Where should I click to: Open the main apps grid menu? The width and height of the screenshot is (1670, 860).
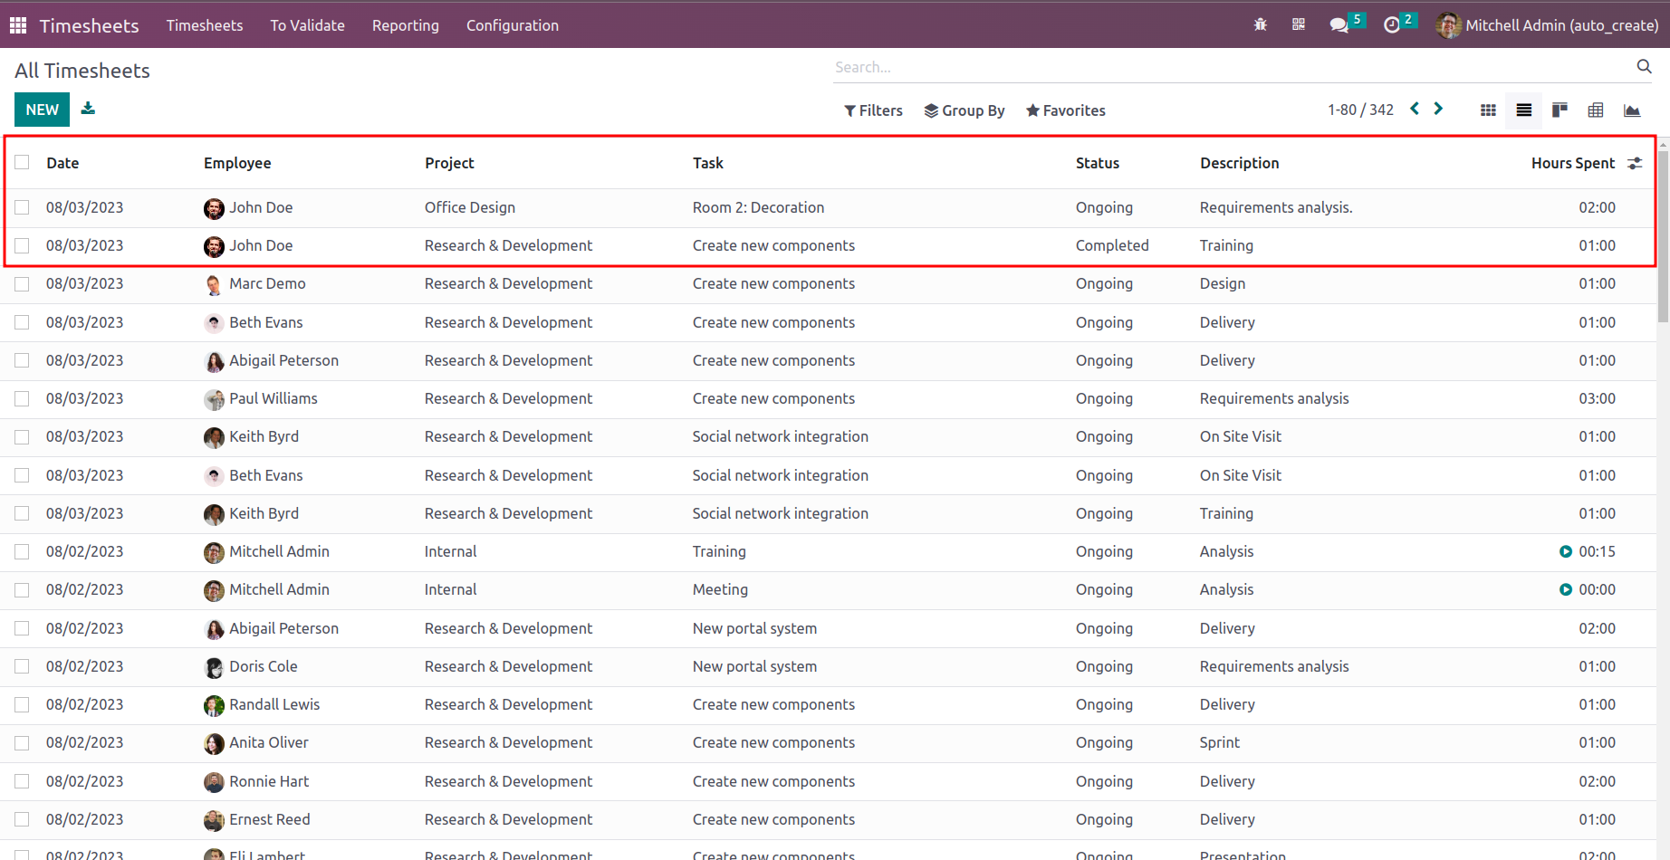(18, 25)
